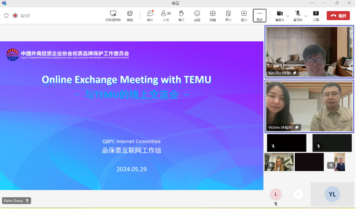The height and width of the screenshot is (209, 356).
Task: Open the title bar ellipsis menu
Action: click(312, 3)
